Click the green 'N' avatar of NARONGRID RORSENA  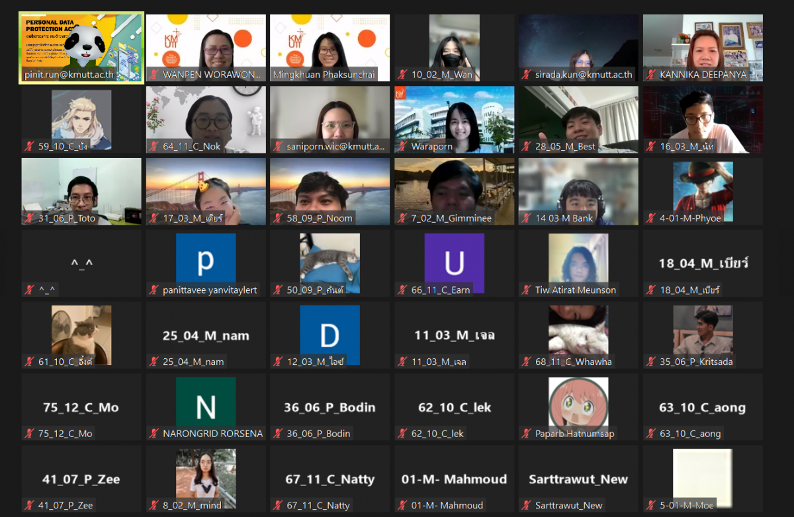pos(206,407)
